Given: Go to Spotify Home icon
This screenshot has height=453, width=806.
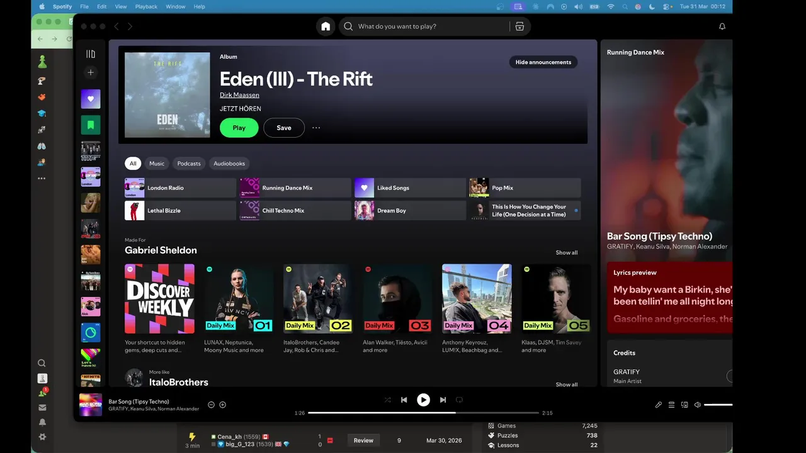Looking at the screenshot, I should [326, 26].
